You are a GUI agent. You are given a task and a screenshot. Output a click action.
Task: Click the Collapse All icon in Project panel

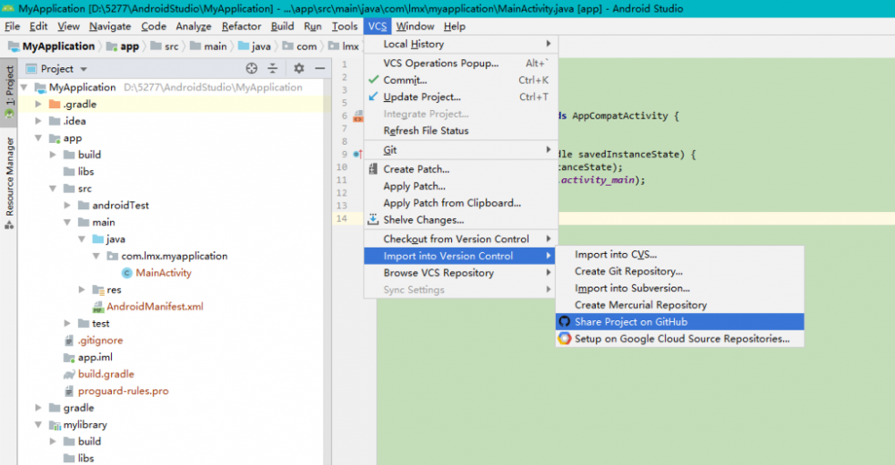click(x=273, y=69)
